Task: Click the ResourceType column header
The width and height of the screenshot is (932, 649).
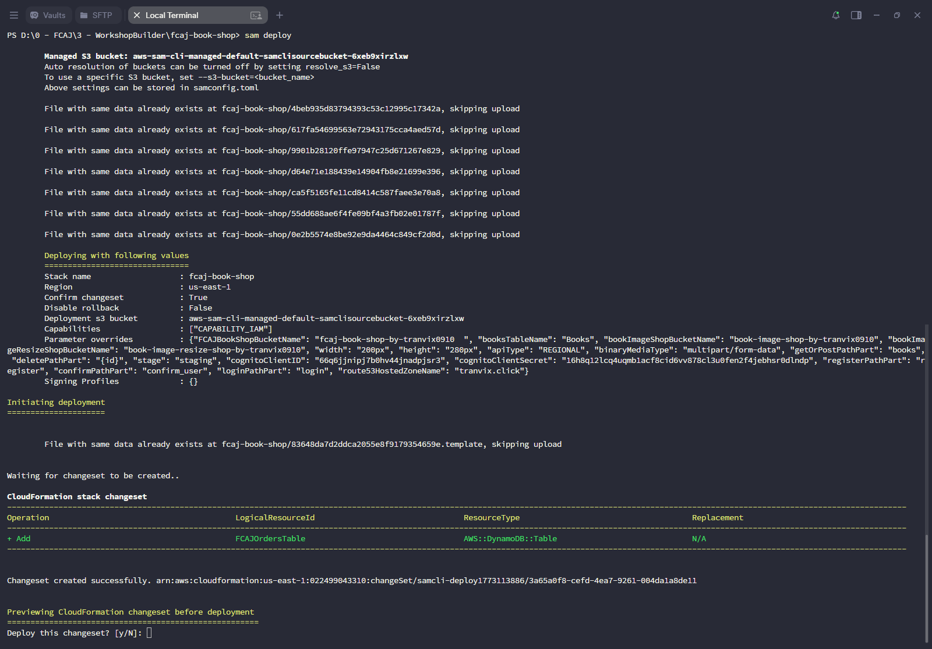Action: tap(492, 517)
